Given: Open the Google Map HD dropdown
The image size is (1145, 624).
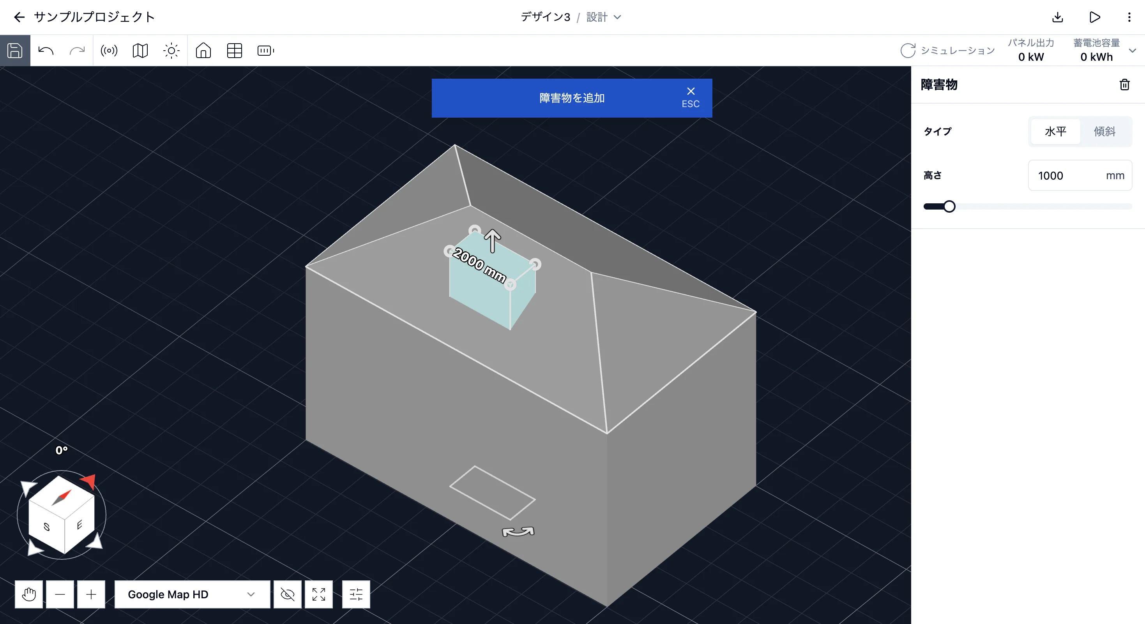Looking at the screenshot, I should (x=192, y=594).
